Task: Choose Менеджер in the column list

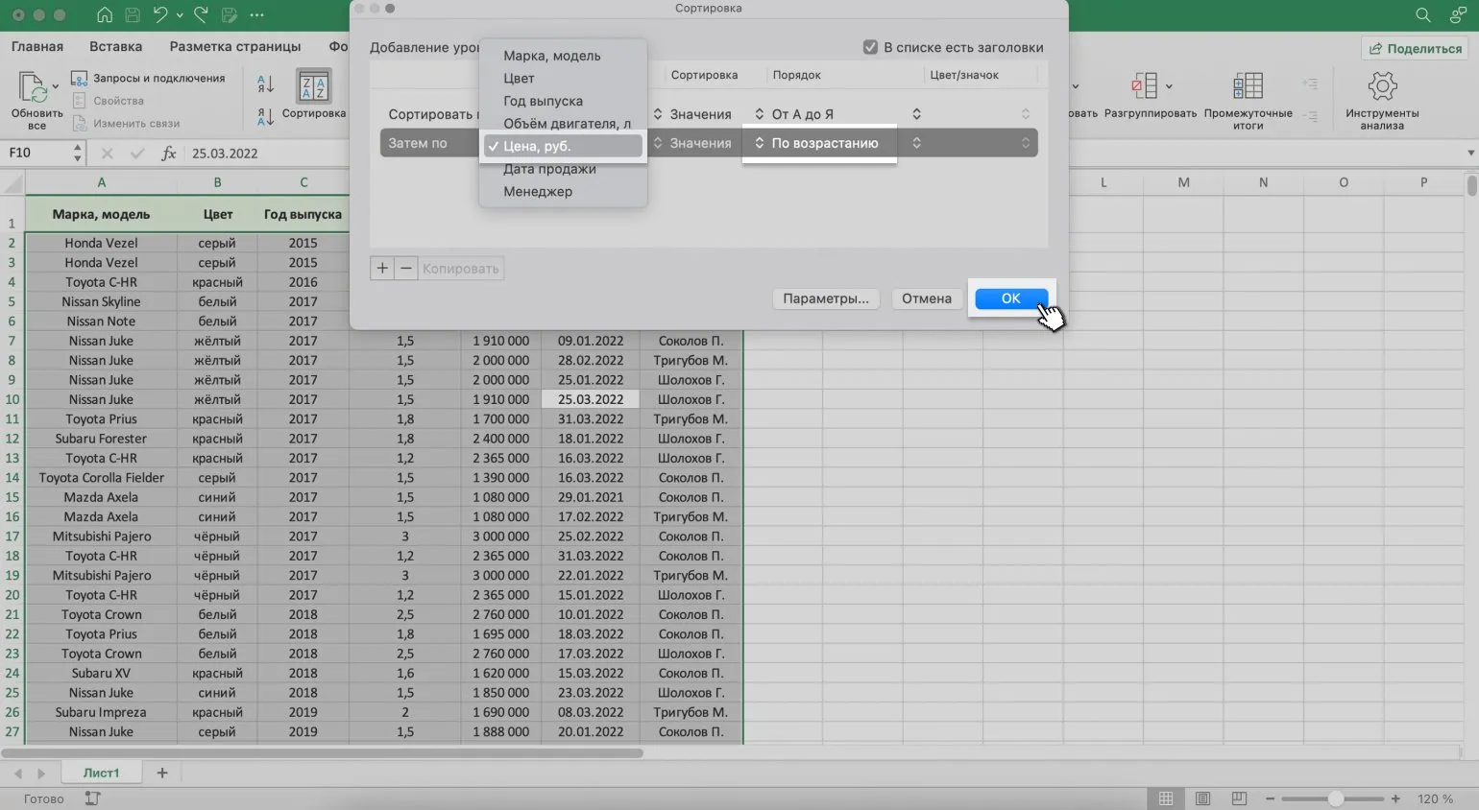Action: [538, 192]
